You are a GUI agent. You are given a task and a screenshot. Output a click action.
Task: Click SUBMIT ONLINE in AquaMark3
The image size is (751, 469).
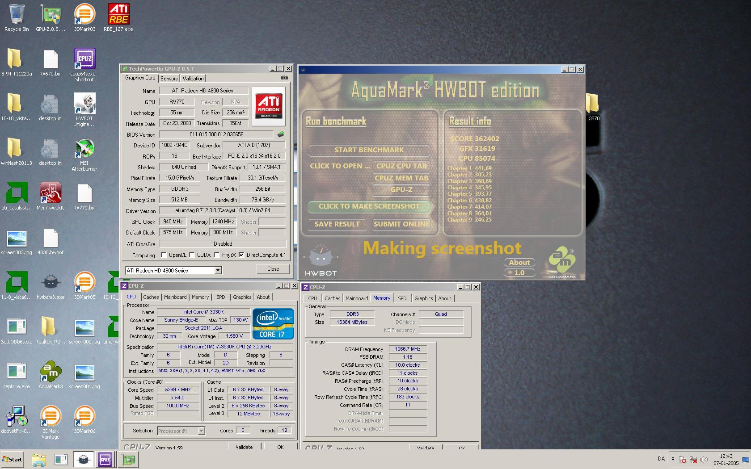tap(401, 224)
